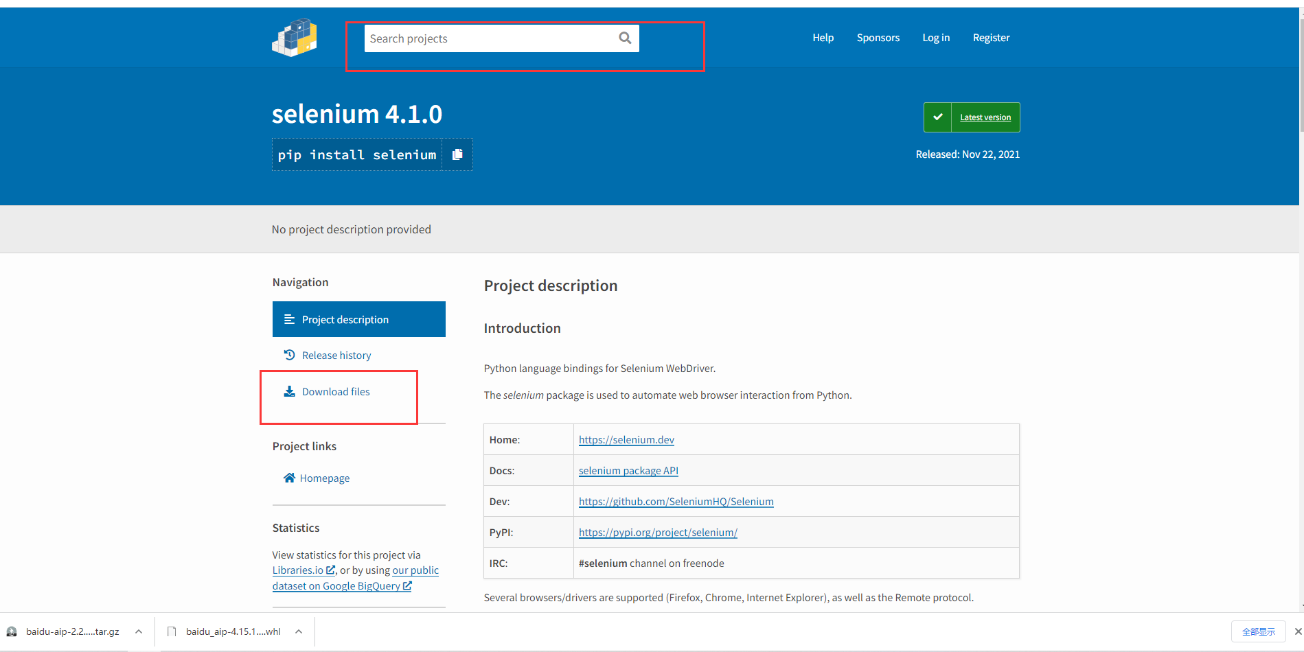The height and width of the screenshot is (652, 1304).
Task: Click the 'pip install selenium' command text
Action: [357, 154]
